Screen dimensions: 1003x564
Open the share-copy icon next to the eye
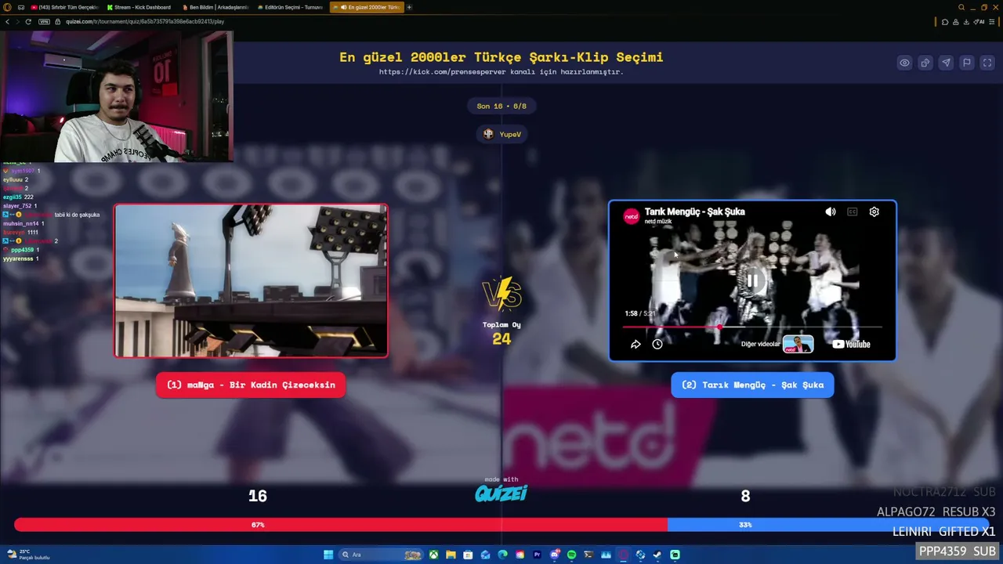(925, 63)
